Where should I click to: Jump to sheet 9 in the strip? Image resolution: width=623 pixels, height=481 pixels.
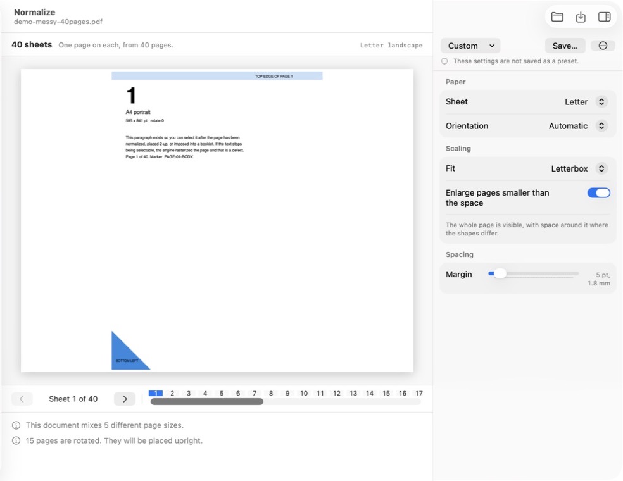(x=287, y=393)
